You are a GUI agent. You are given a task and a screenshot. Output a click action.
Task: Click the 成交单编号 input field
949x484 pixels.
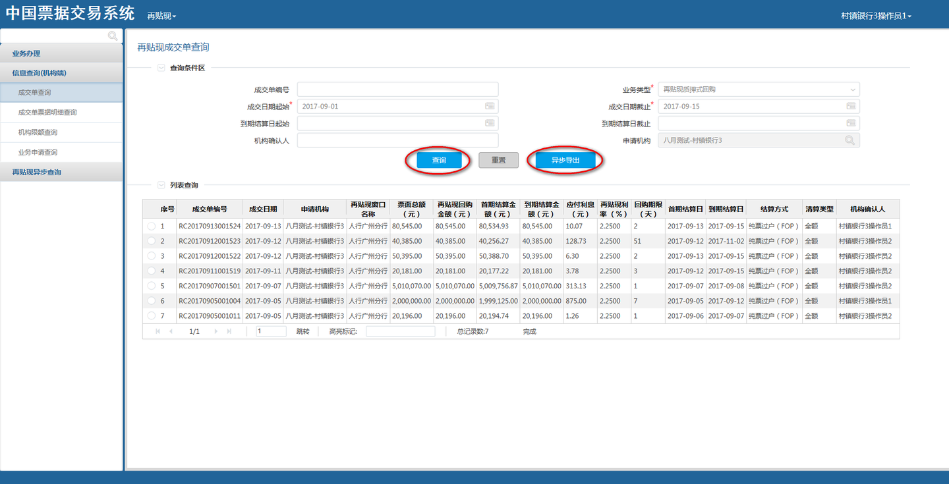click(x=398, y=89)
